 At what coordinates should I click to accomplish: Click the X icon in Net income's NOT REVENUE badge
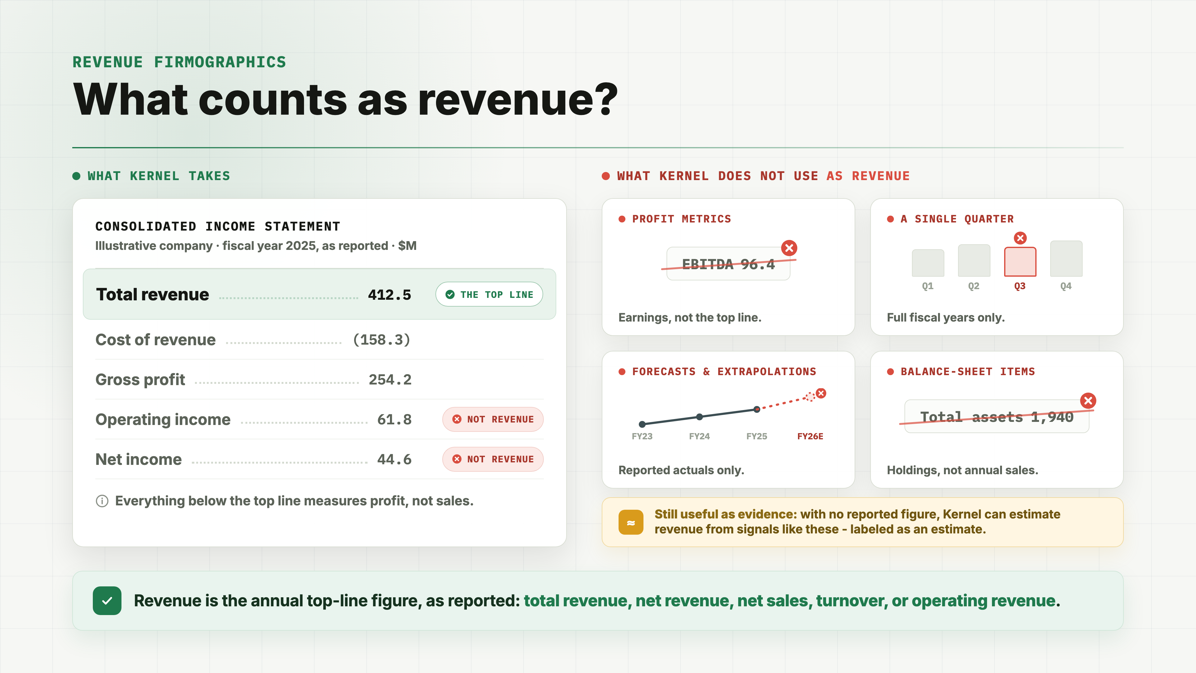pyautogui.click(x=457, y=459)
